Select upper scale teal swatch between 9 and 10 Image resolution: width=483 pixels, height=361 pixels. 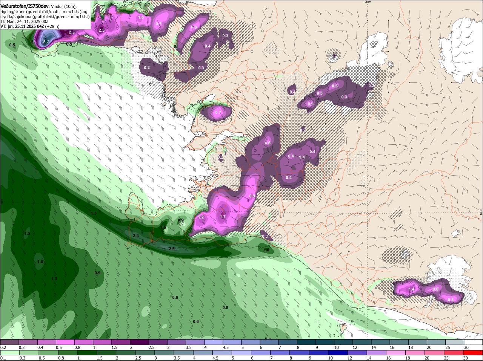(325, 342)
